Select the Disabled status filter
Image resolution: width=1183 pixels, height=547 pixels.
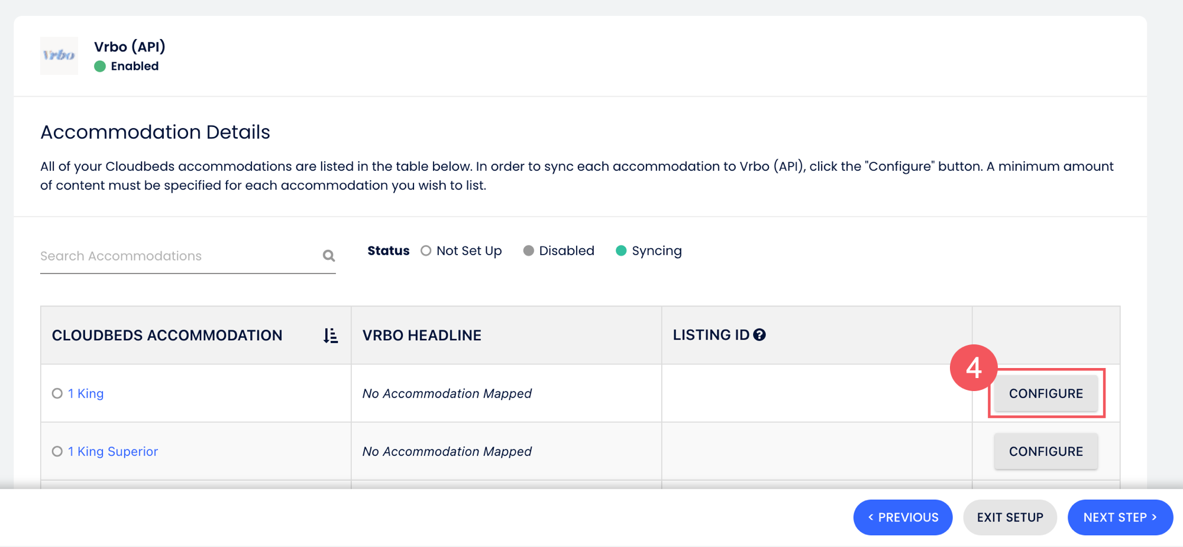pyautogui.click(x=529, y=251)
